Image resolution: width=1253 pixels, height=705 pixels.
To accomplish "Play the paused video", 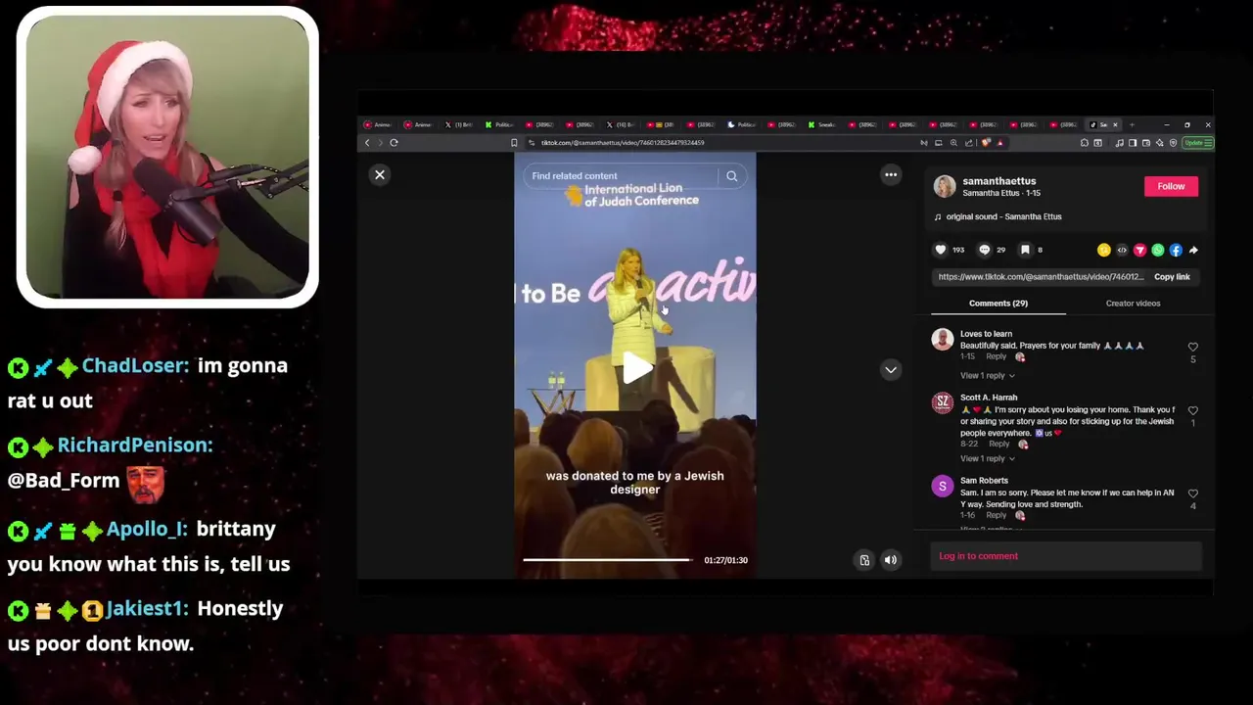I will [636, 369].
